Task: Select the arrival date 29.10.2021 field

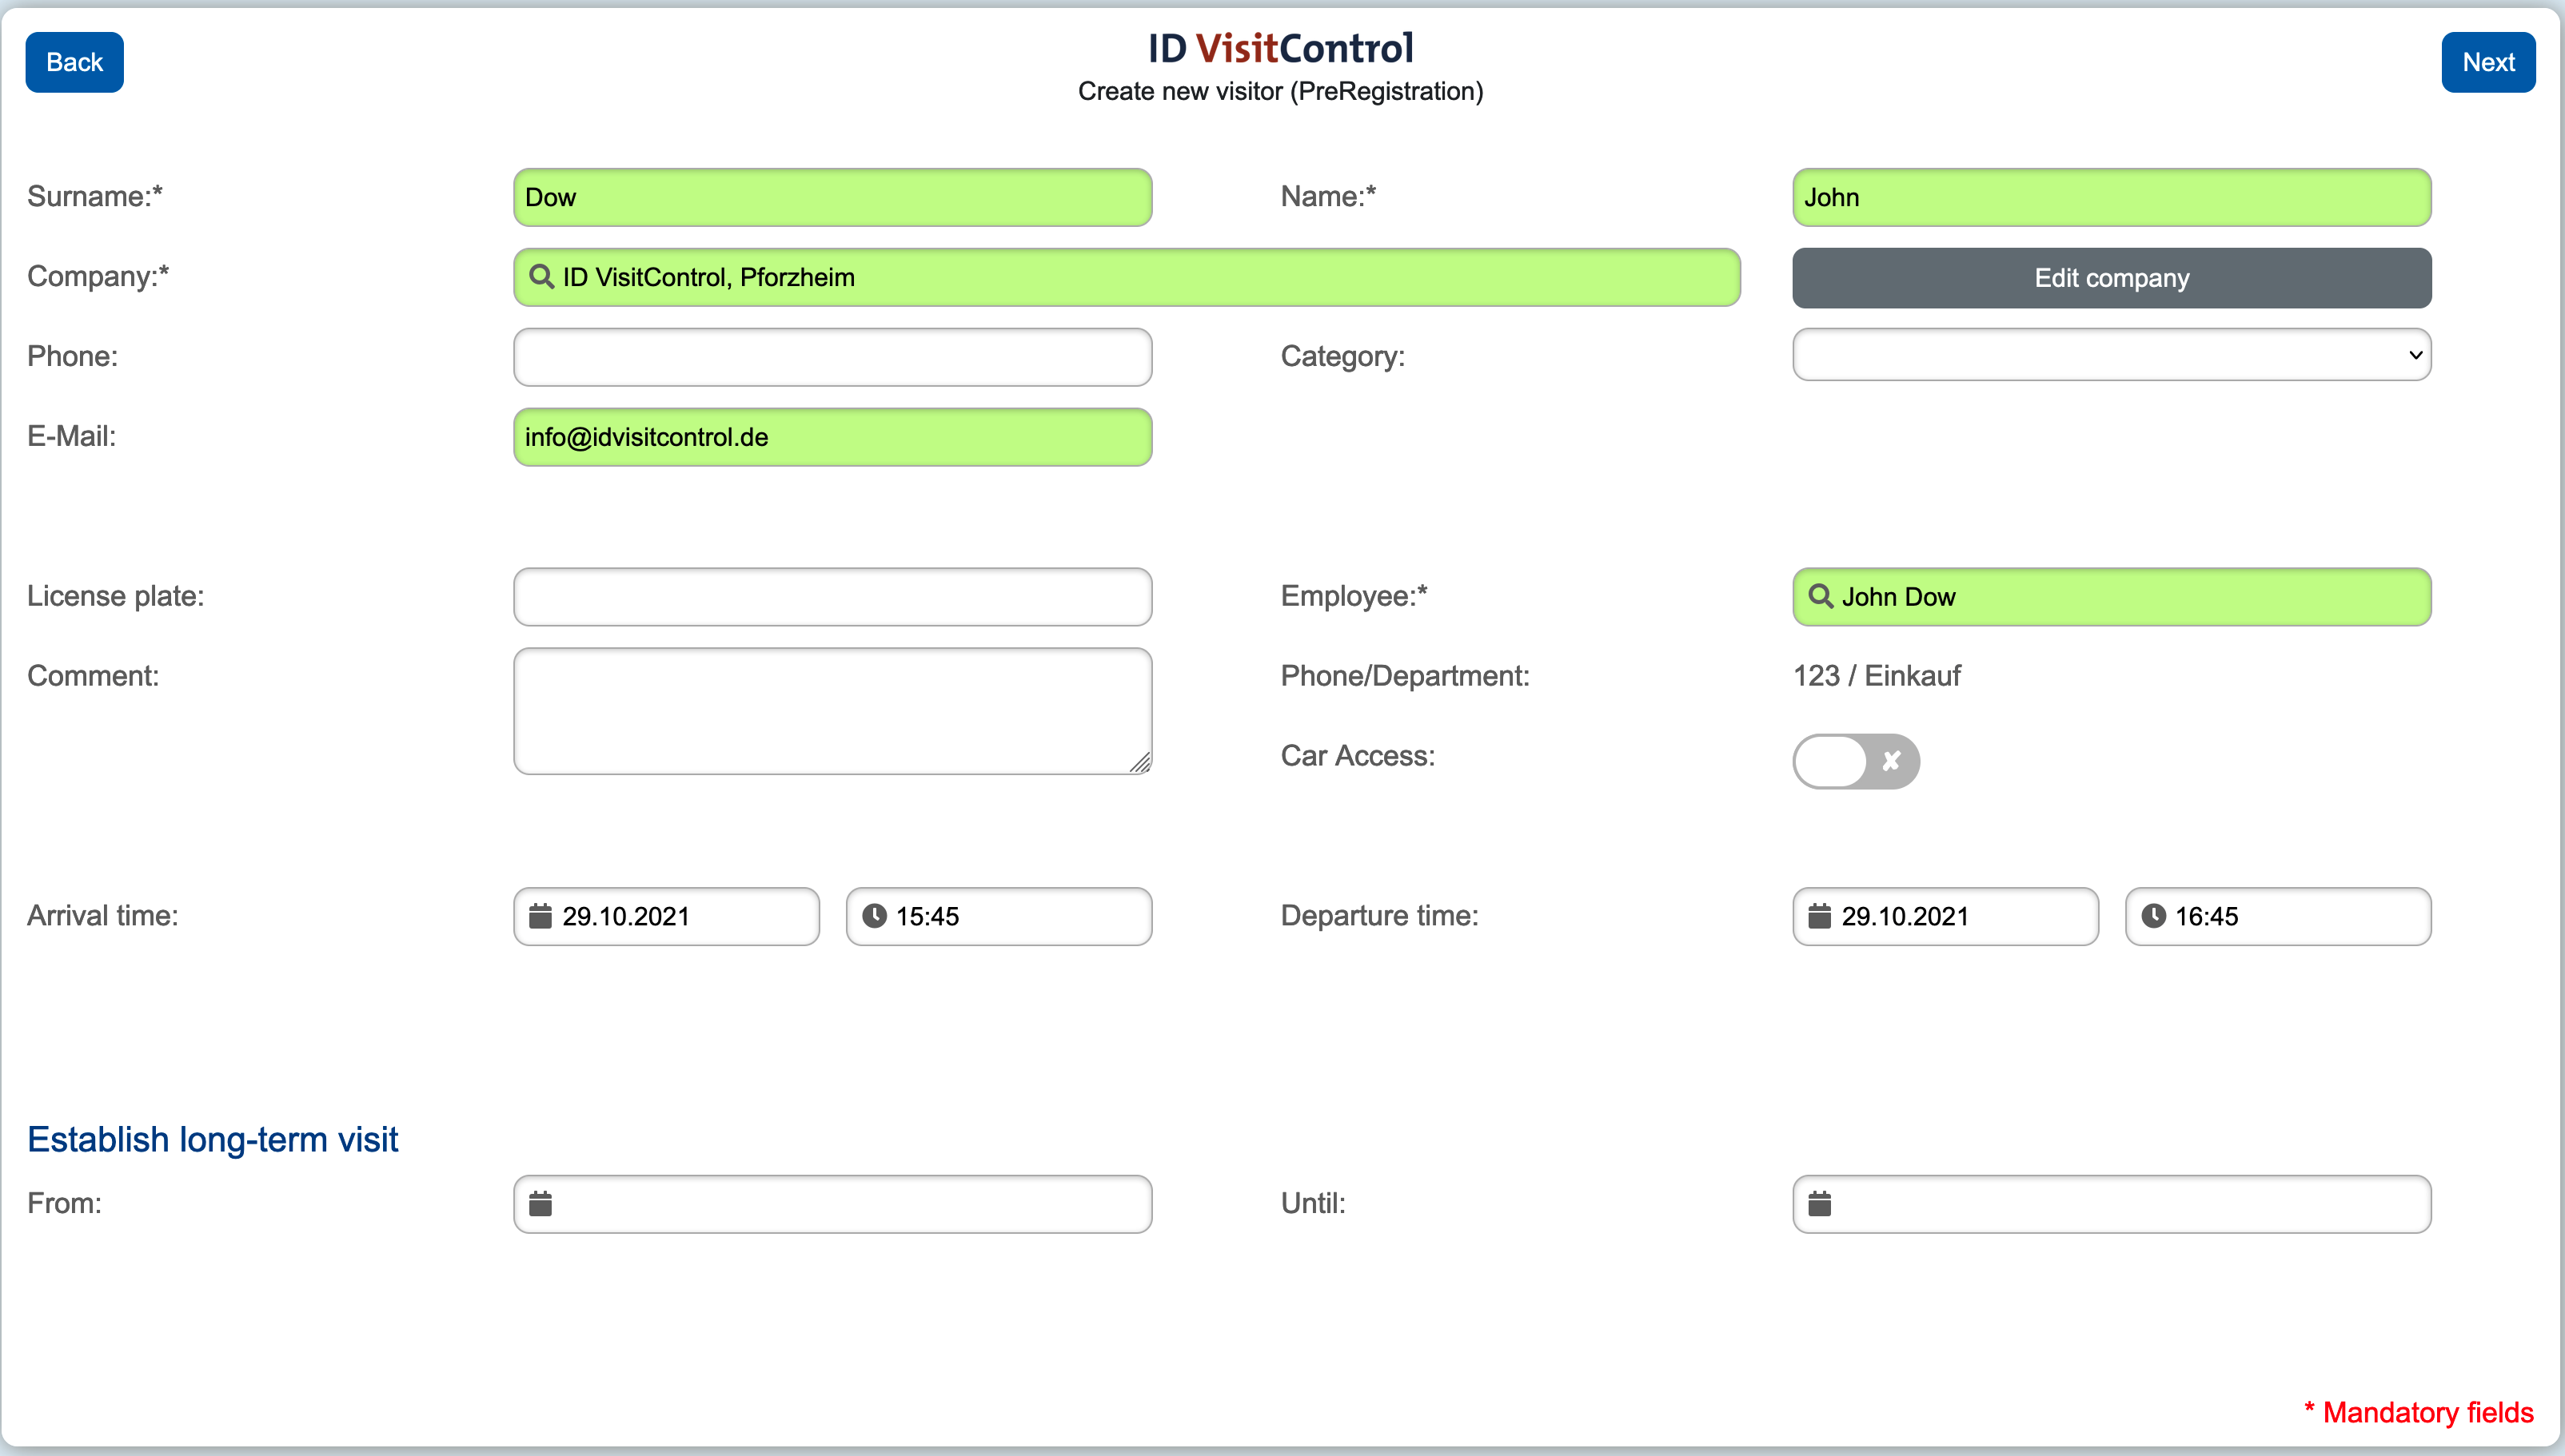Action: pos(666,916)
